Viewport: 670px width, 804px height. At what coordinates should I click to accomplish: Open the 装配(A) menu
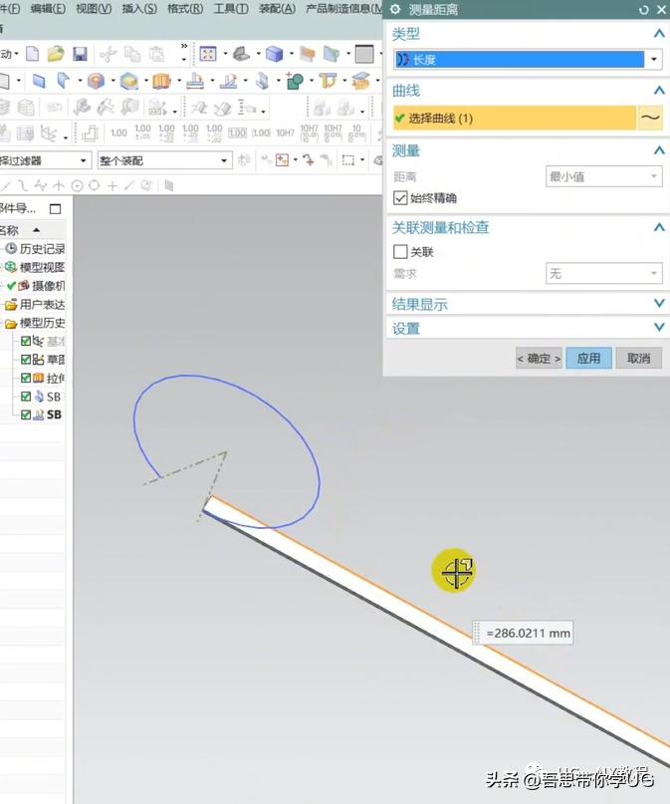pos(277,9)
